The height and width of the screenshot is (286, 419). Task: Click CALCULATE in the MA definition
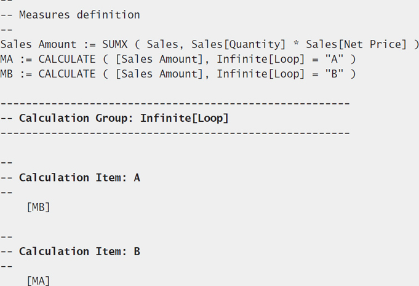tap(67, 59)
